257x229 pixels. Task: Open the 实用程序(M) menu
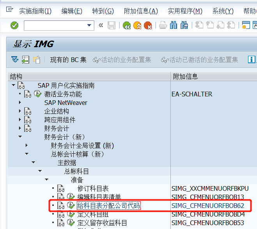coord(185,11)
